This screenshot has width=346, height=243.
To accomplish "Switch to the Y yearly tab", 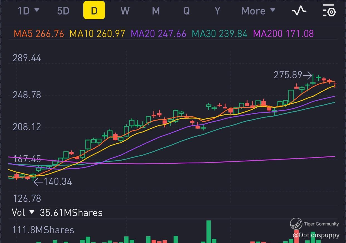I will click(x=217, y=11).
